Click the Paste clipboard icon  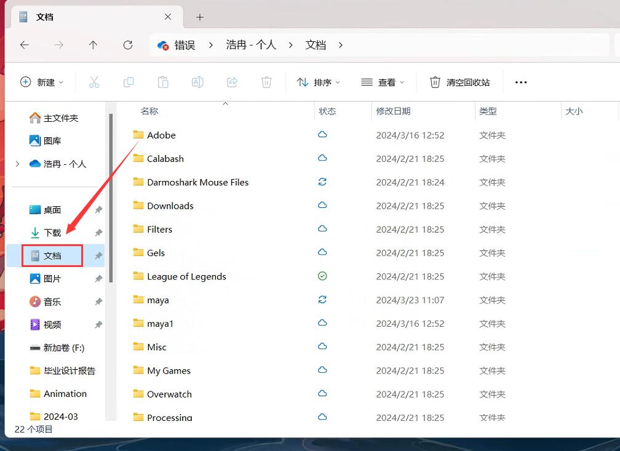[163, 82]
